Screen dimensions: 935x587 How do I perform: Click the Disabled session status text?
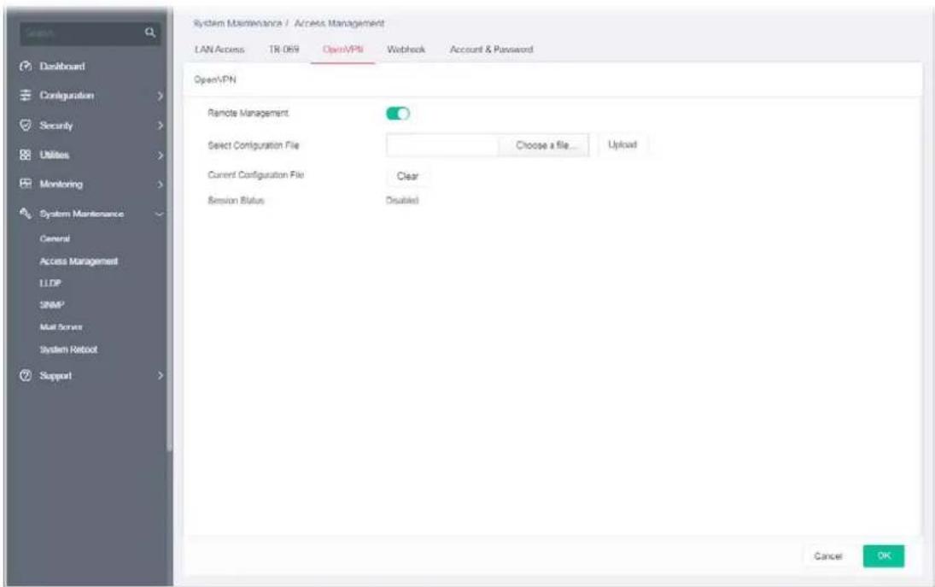(x=402, y=201)
